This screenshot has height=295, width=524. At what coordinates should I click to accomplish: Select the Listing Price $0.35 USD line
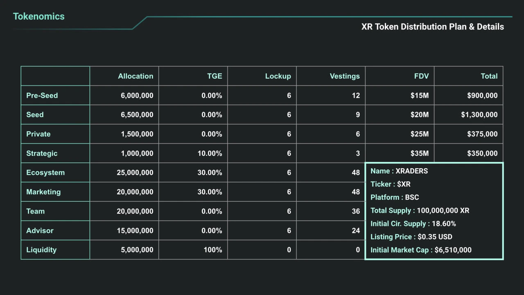411,236
